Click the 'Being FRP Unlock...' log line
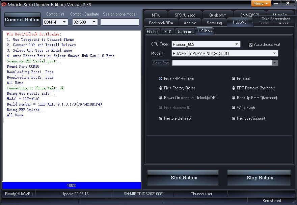297x205 pixels. [26, 110]
